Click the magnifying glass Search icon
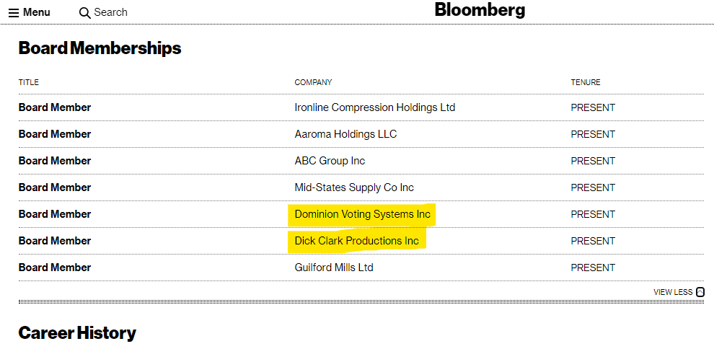This screenshot has width=714, height=349. (84, 13)
